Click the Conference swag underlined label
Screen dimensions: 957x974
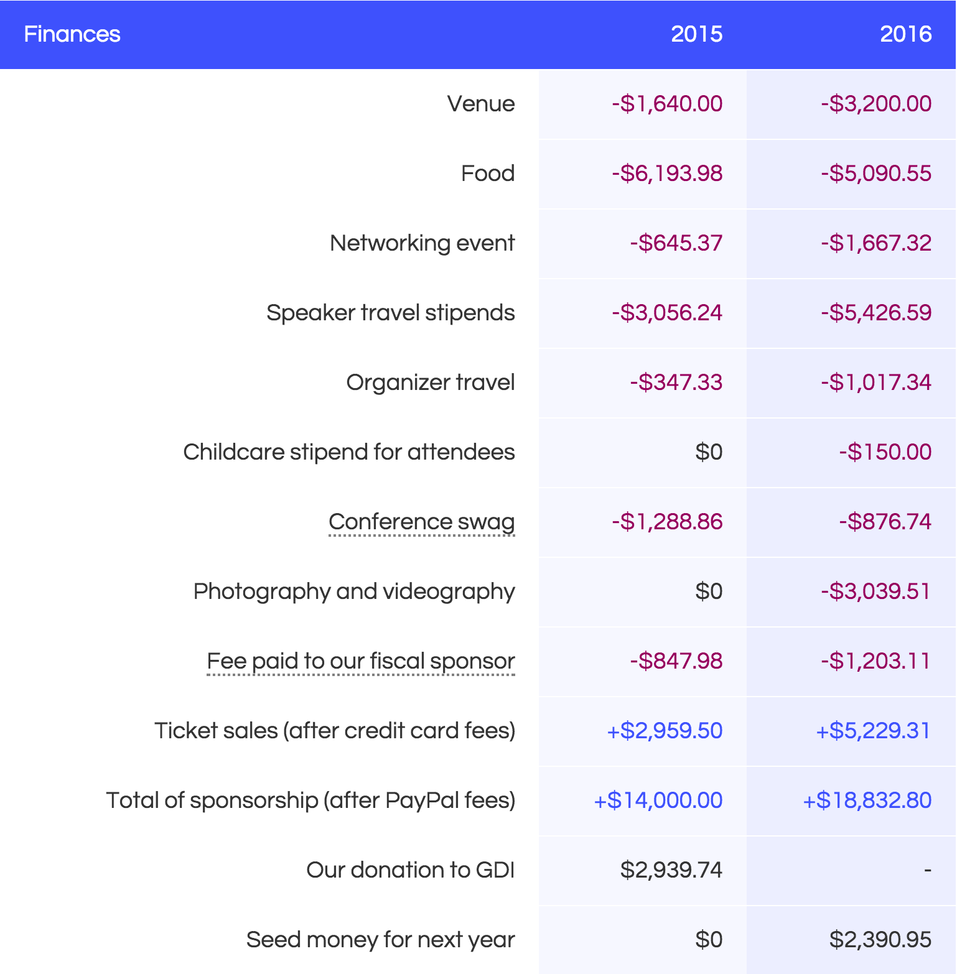click(421, 522)
